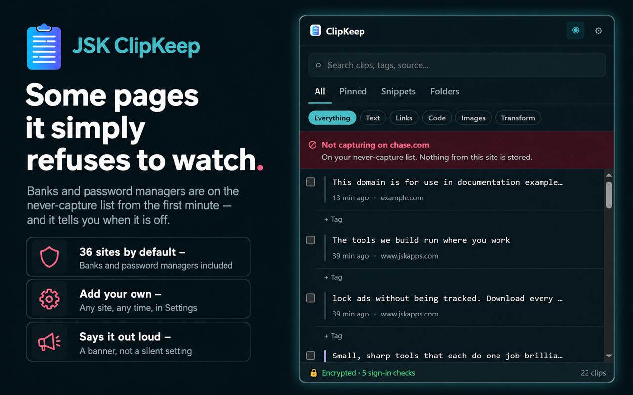This screenshot has height=395, width=633.
Task: Switch to the All tab
Action: click(x=320, y=91)
